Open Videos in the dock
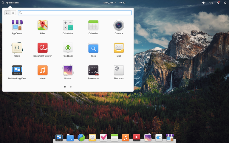Screen dimensions: 229x143 click(137, 138)
